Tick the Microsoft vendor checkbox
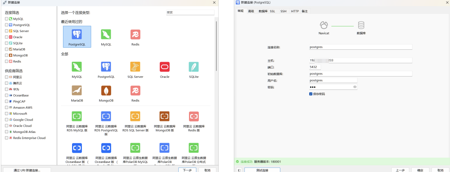The image size is (450, 172). [6, 114]
